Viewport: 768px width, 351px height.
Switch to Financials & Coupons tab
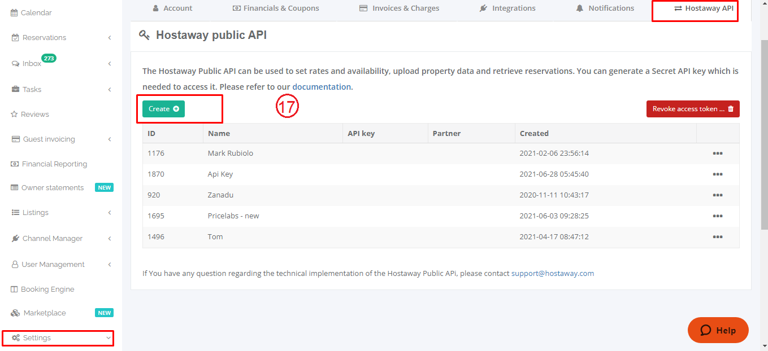point(276,8)
